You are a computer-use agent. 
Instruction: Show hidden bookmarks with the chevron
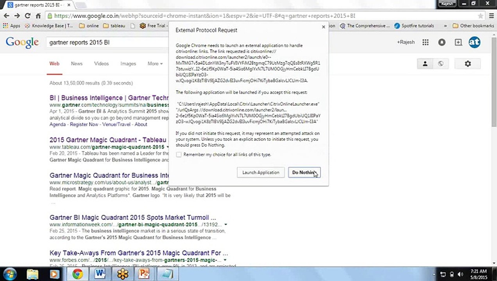(x=445, y=26)
